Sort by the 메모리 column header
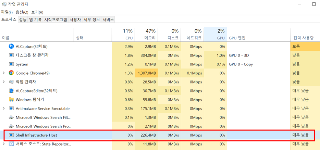320x150 pixels. point(146,35)
